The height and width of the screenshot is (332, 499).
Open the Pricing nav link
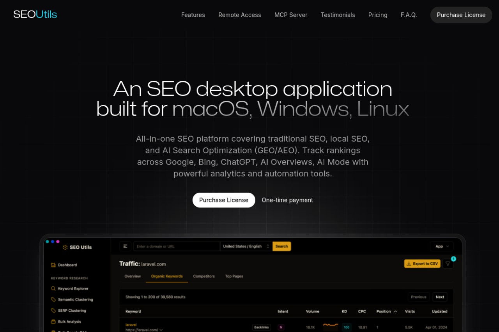tap(378, 15)
